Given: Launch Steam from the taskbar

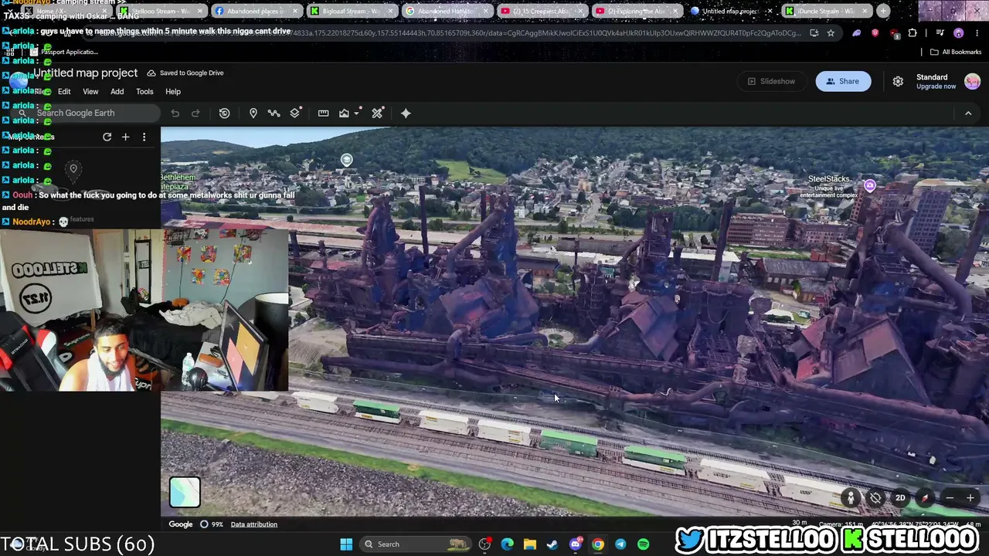Looking at the screenshot, I should point(552,544).
